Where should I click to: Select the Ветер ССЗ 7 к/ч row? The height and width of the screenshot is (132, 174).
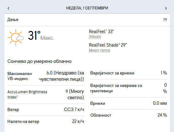(46, 109)
